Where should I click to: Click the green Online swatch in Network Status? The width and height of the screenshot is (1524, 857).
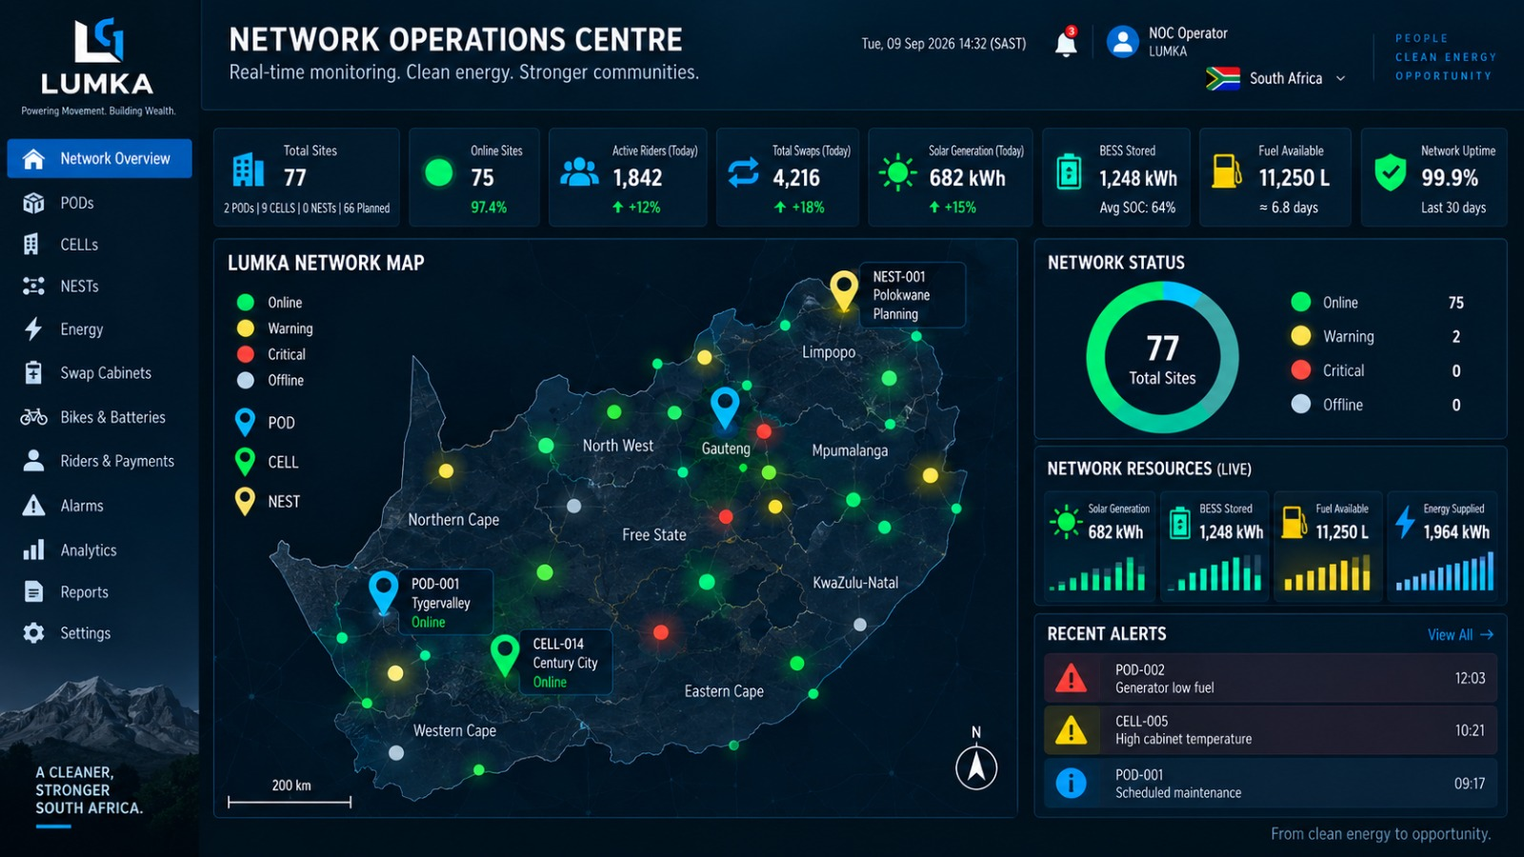pos(1300,302)
